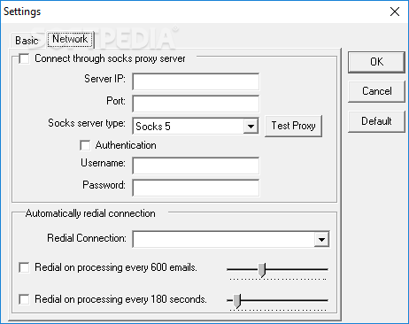Viewport: 409px width, 324px height.
Task: Focus the Password text box
Action: tap(196, 188)
